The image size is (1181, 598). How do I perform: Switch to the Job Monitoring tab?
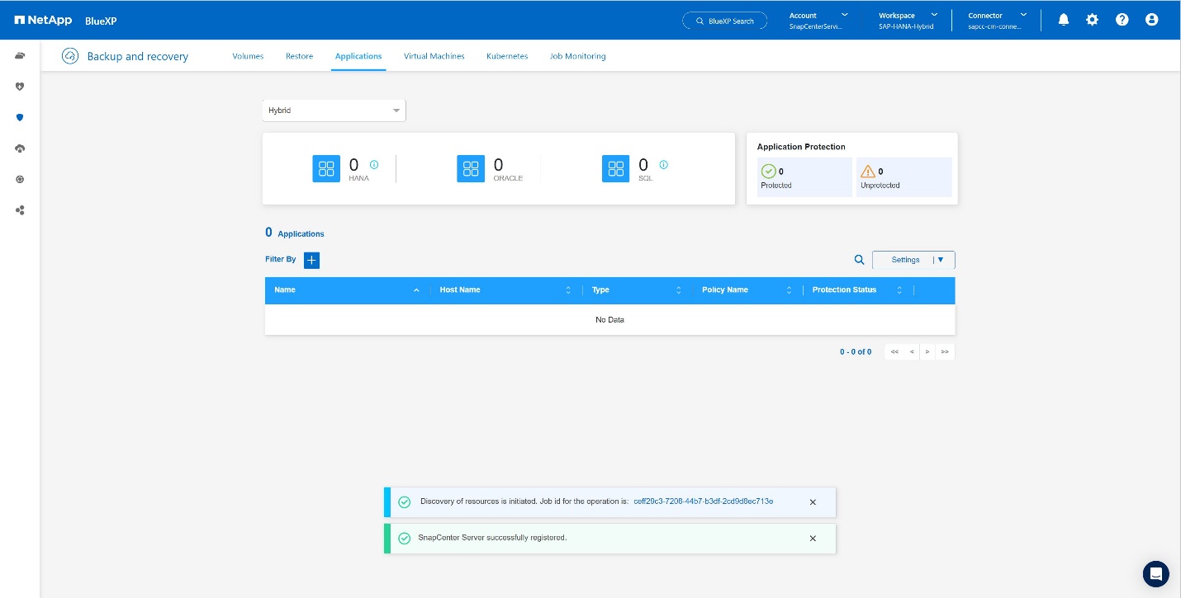pos(577,56)
